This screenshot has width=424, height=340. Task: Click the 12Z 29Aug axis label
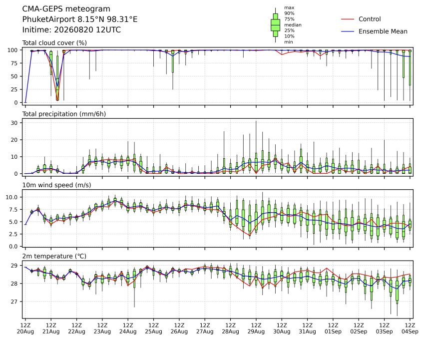256,329
